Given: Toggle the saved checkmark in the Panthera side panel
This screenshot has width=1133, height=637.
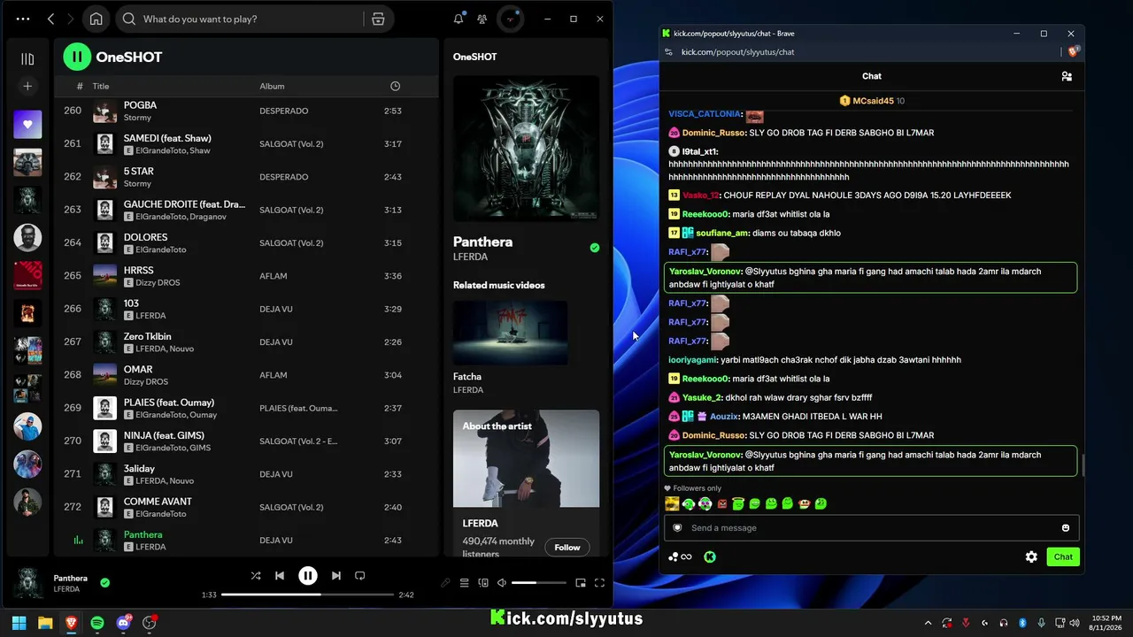Looking at the screenshot, I should coord(595,248).
